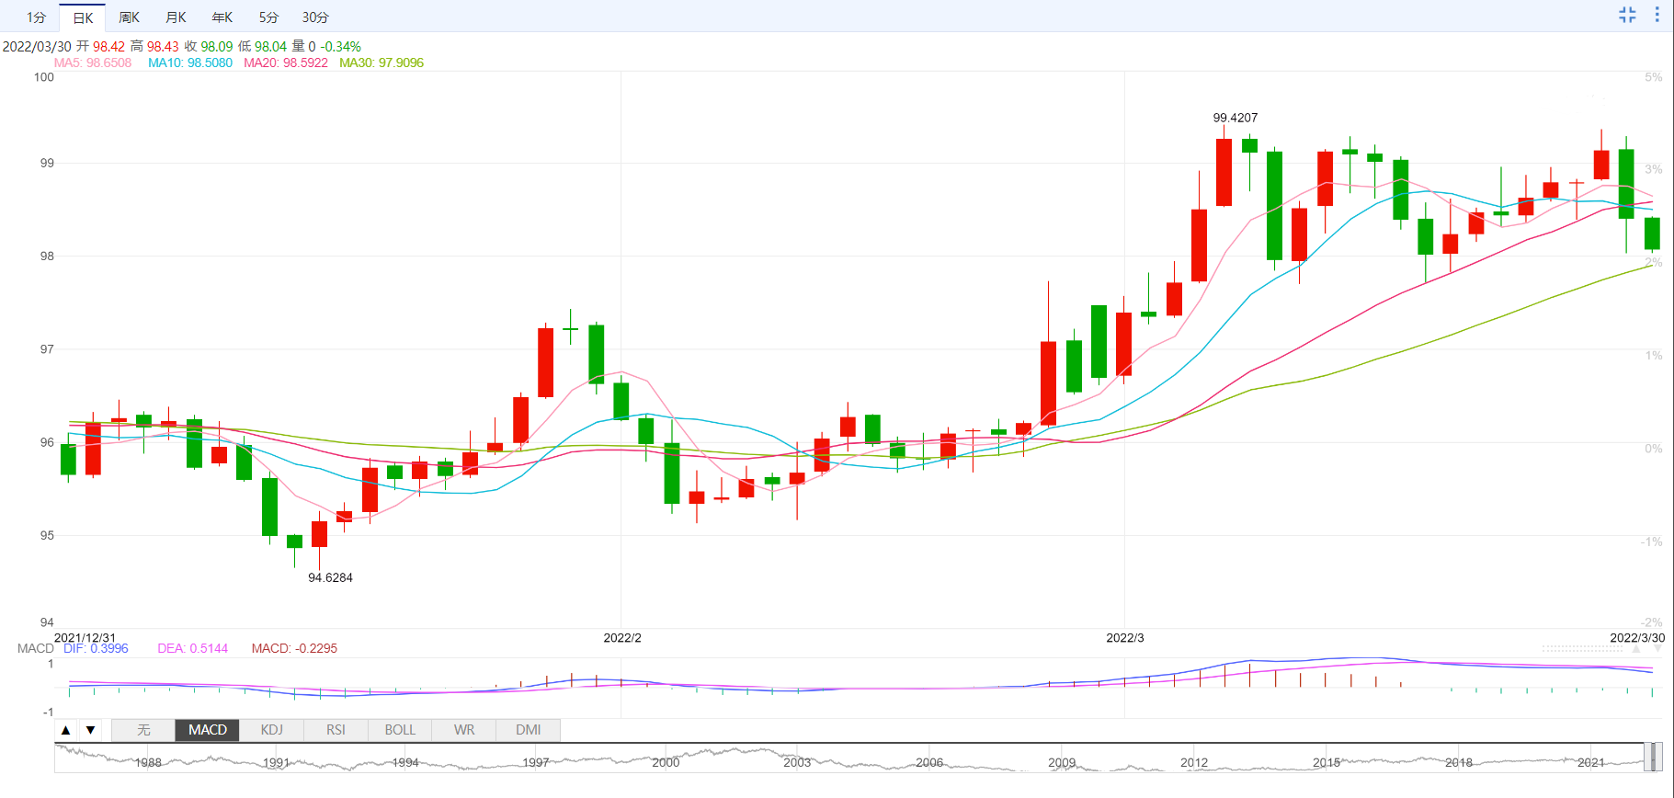Click the low price 98.04 value
Screen dimensions: 1674x798
[x=271, y=46]
